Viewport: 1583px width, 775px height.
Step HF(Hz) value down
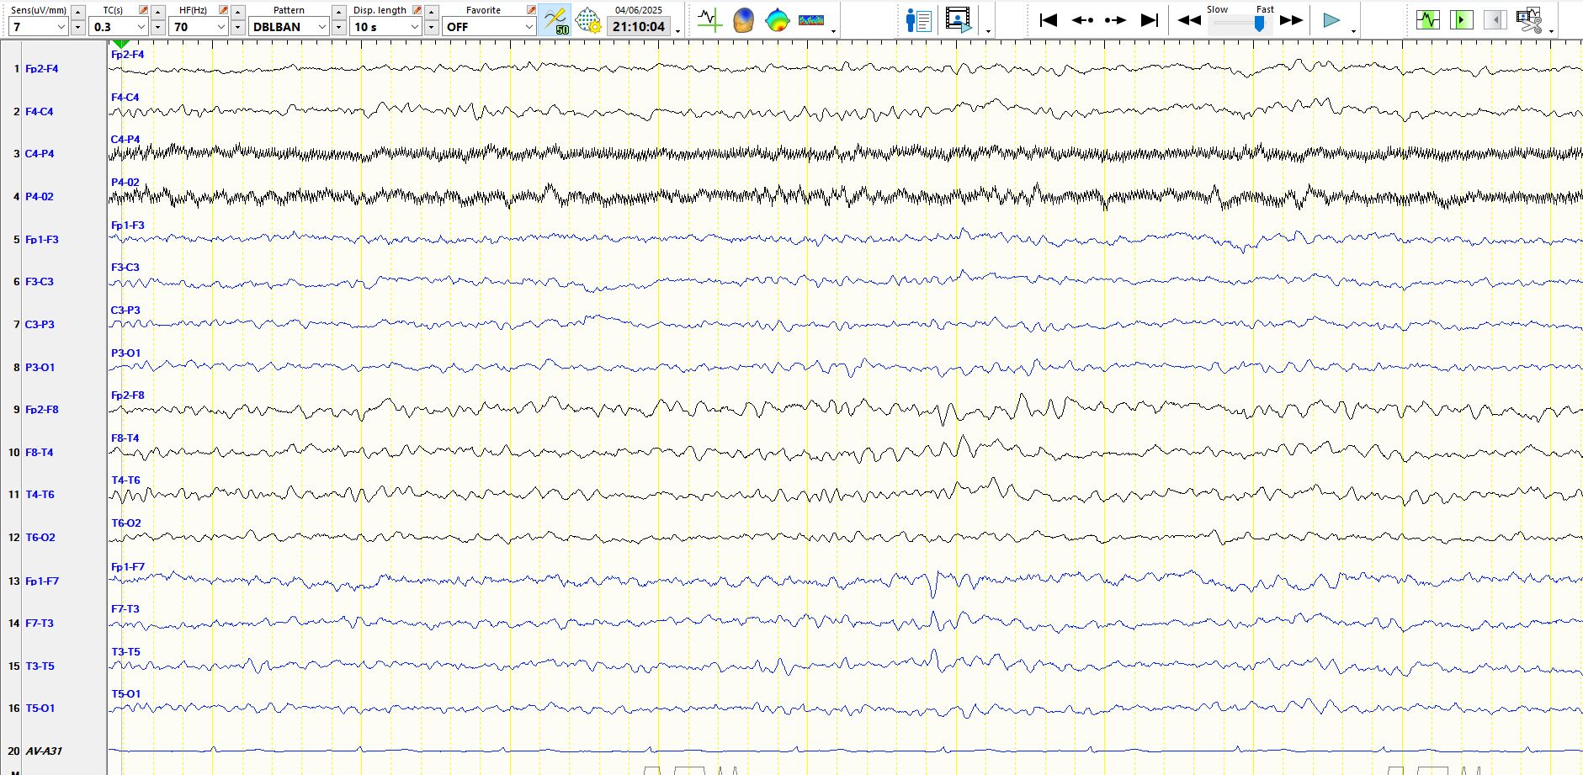point(238,28)
